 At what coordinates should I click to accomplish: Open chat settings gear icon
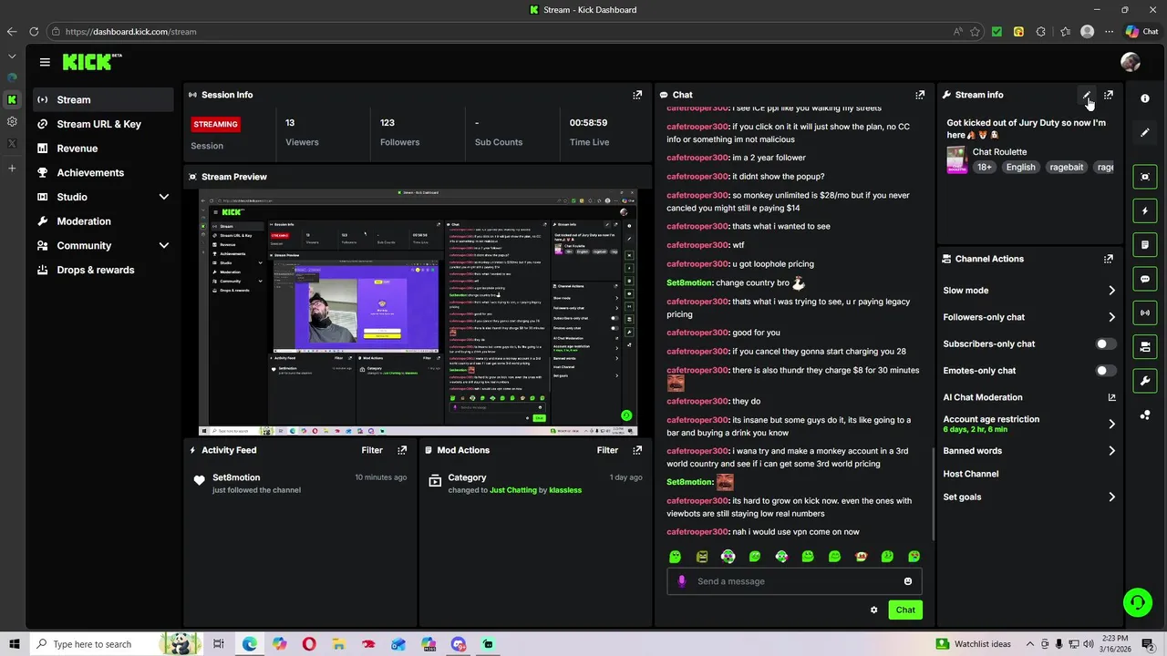[873, 610]
